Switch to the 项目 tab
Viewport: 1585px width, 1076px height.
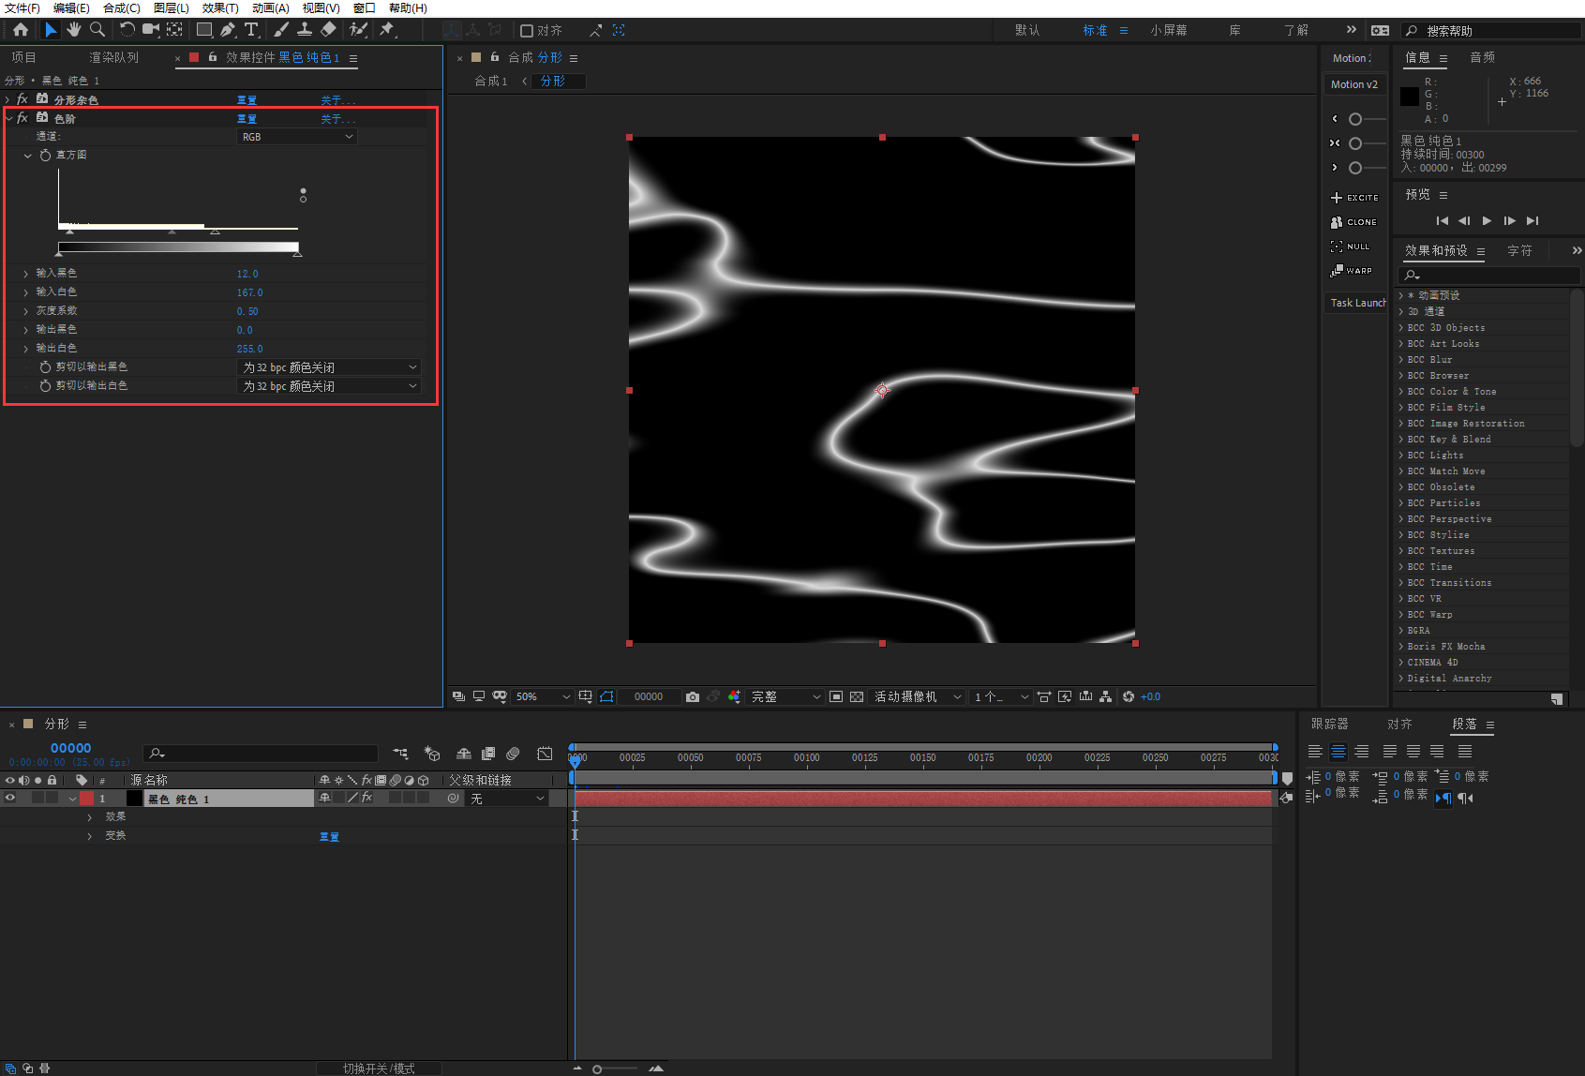pyautogui.click(x=23, y=57)
